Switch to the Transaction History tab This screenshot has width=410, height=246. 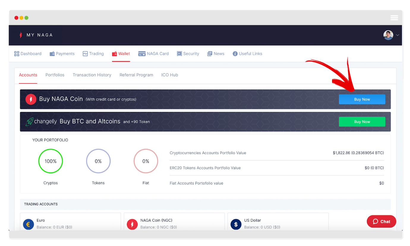pyautogui.click(x=92, y=75)
